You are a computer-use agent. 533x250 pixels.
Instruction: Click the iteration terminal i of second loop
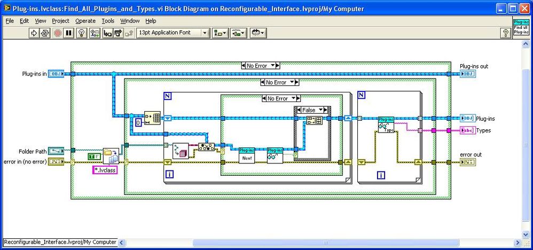click(x=381, y=176)
